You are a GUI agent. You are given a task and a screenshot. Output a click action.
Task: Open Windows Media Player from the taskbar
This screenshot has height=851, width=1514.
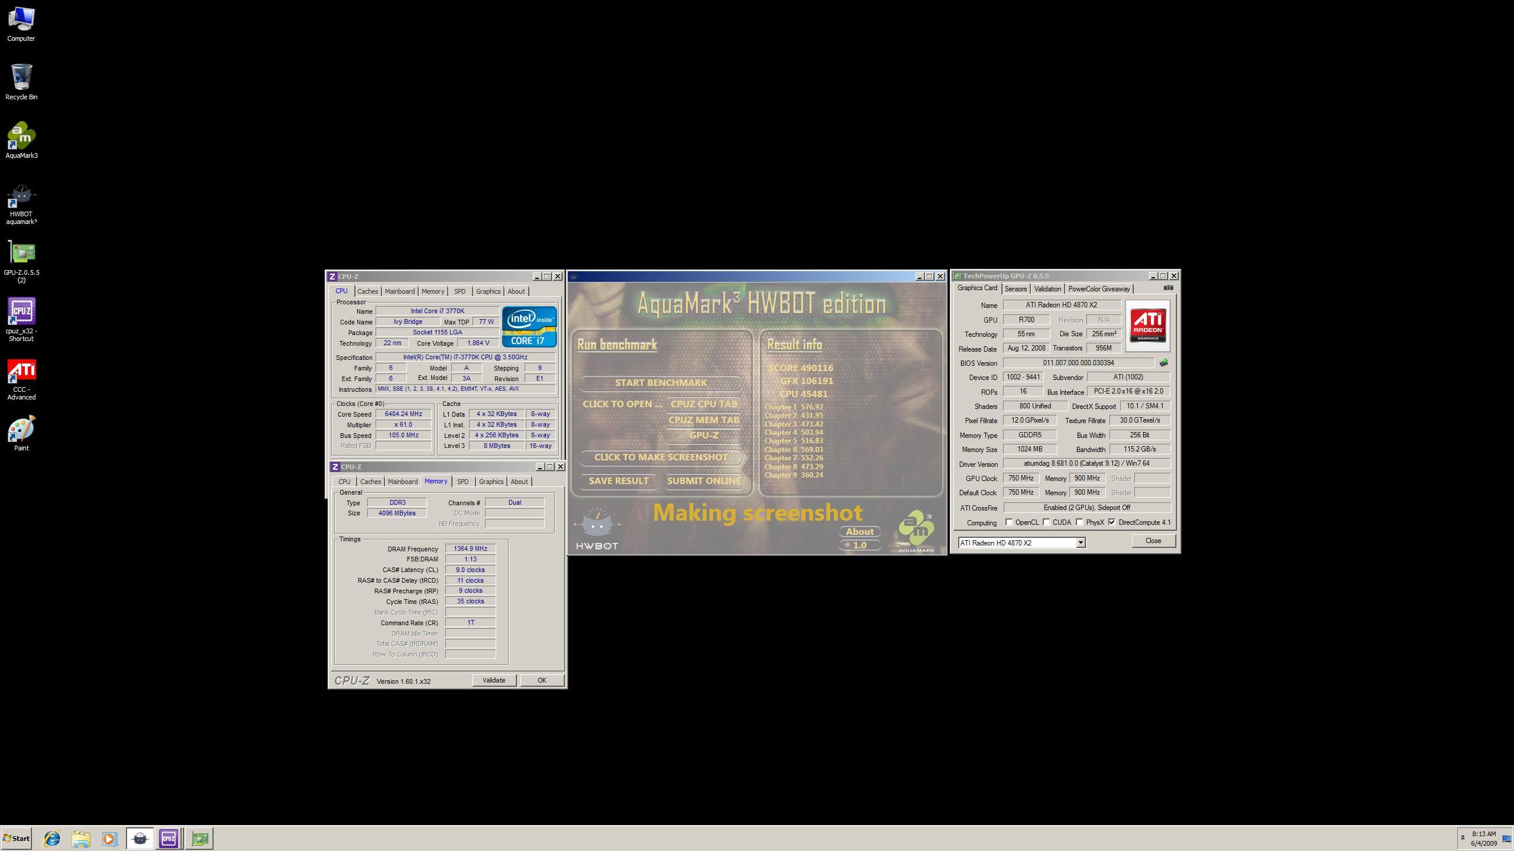click(x=109, y=838)
